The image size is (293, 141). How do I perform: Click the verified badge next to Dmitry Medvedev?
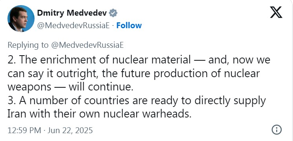pyautogui.click(x=113, y=13)
